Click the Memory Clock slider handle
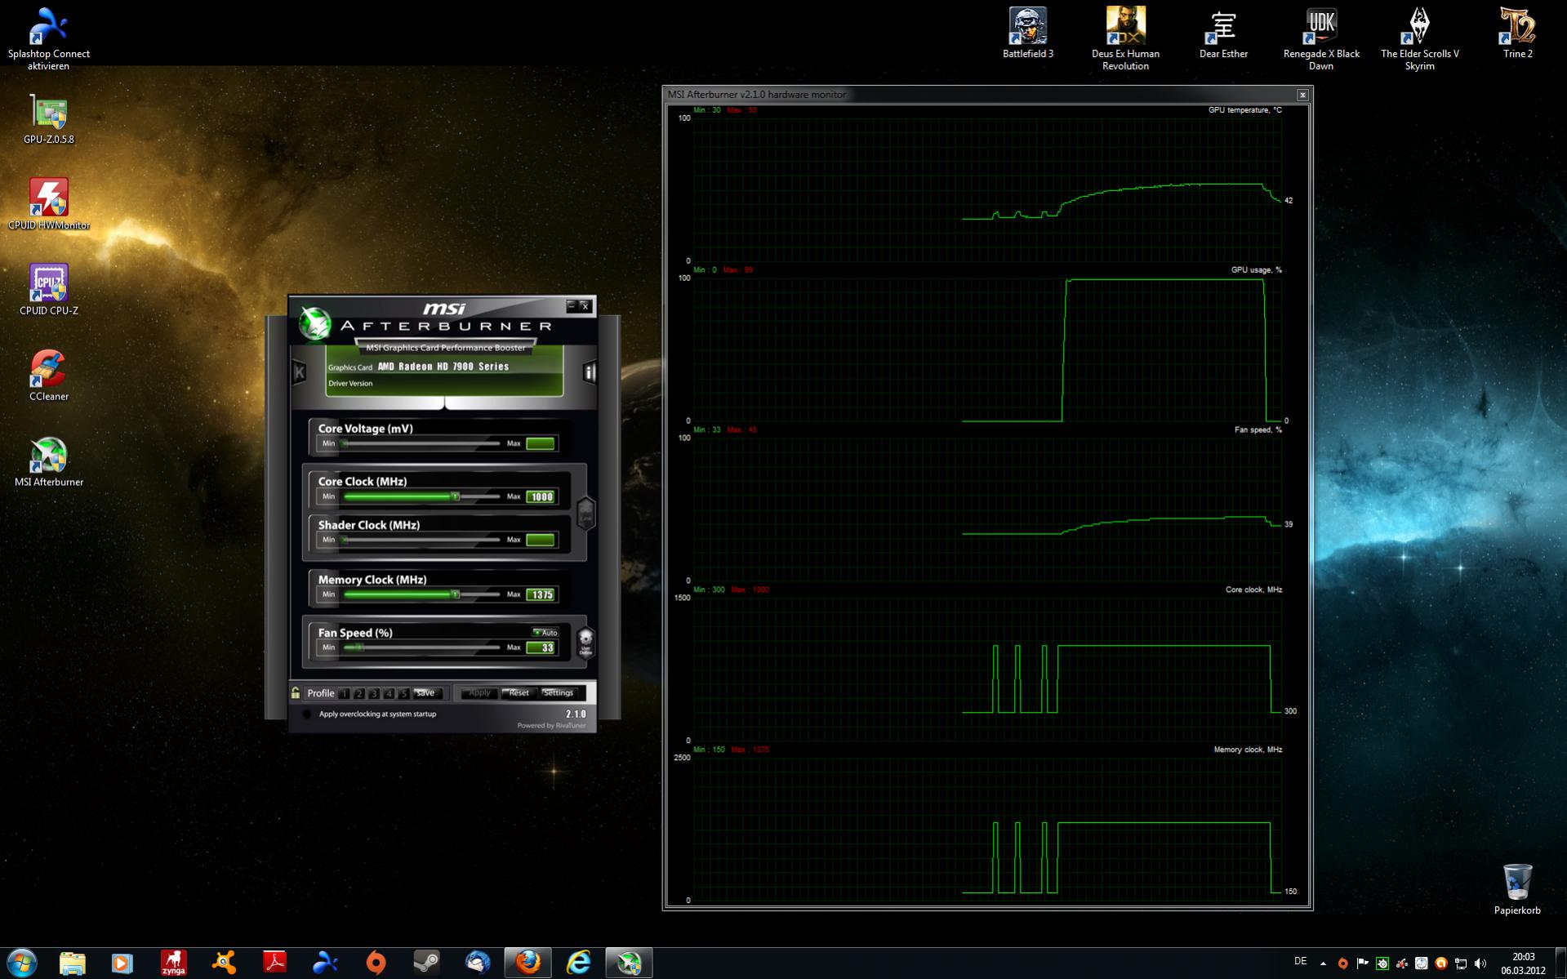1567x979 pixels. [456, 594]
